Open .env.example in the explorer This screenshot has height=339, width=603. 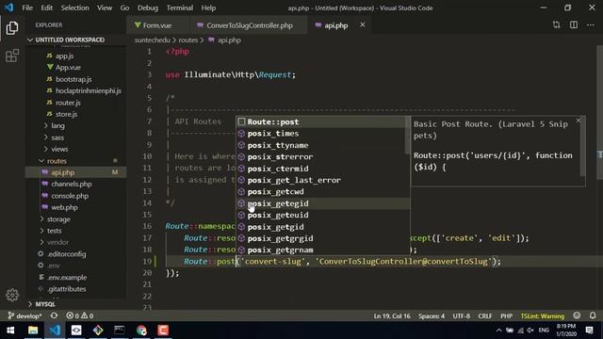(67, 277)
